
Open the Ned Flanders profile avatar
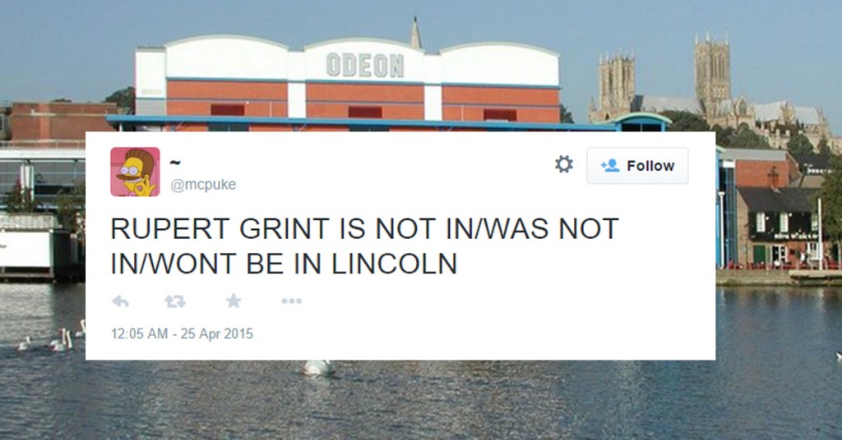point(136,172)
